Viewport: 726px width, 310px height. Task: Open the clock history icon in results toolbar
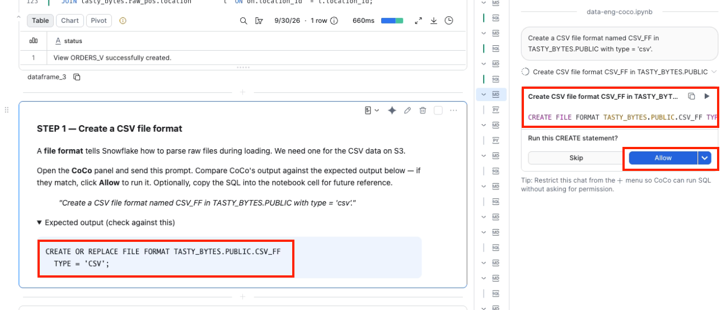(x=449, y=21)
